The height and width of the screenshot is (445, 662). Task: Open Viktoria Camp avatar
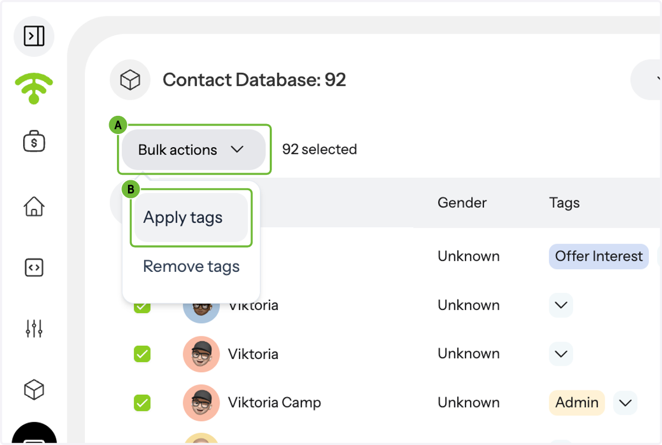tap(201, 403)
